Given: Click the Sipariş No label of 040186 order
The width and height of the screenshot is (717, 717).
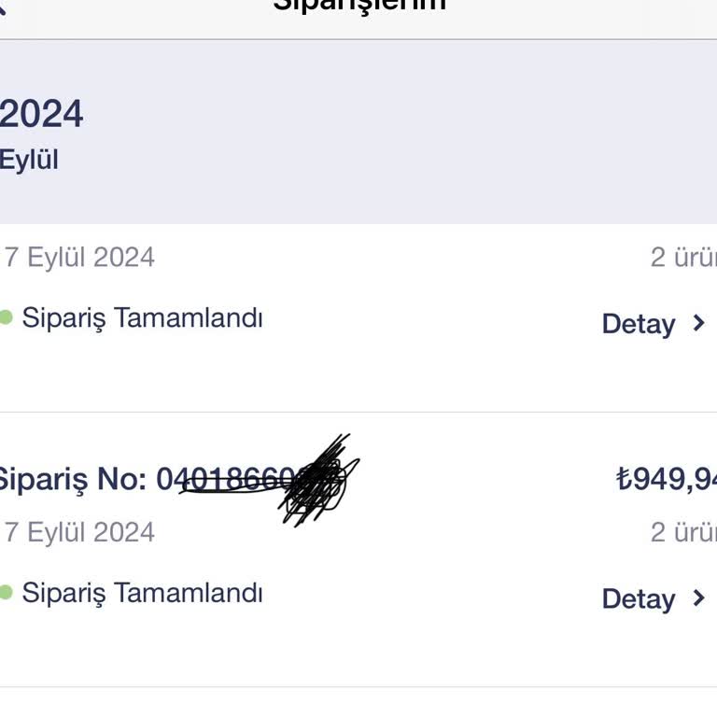Looking at the screenshot, I should (x=73, y=480).
